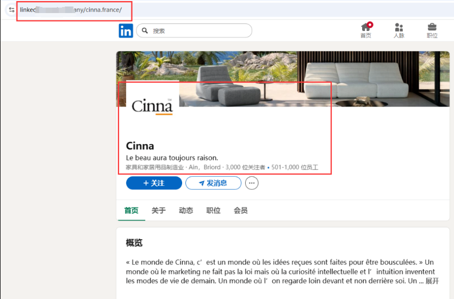454x299 pixels.
Task: Send a message via 发消息 button
Action: [213, 183]
